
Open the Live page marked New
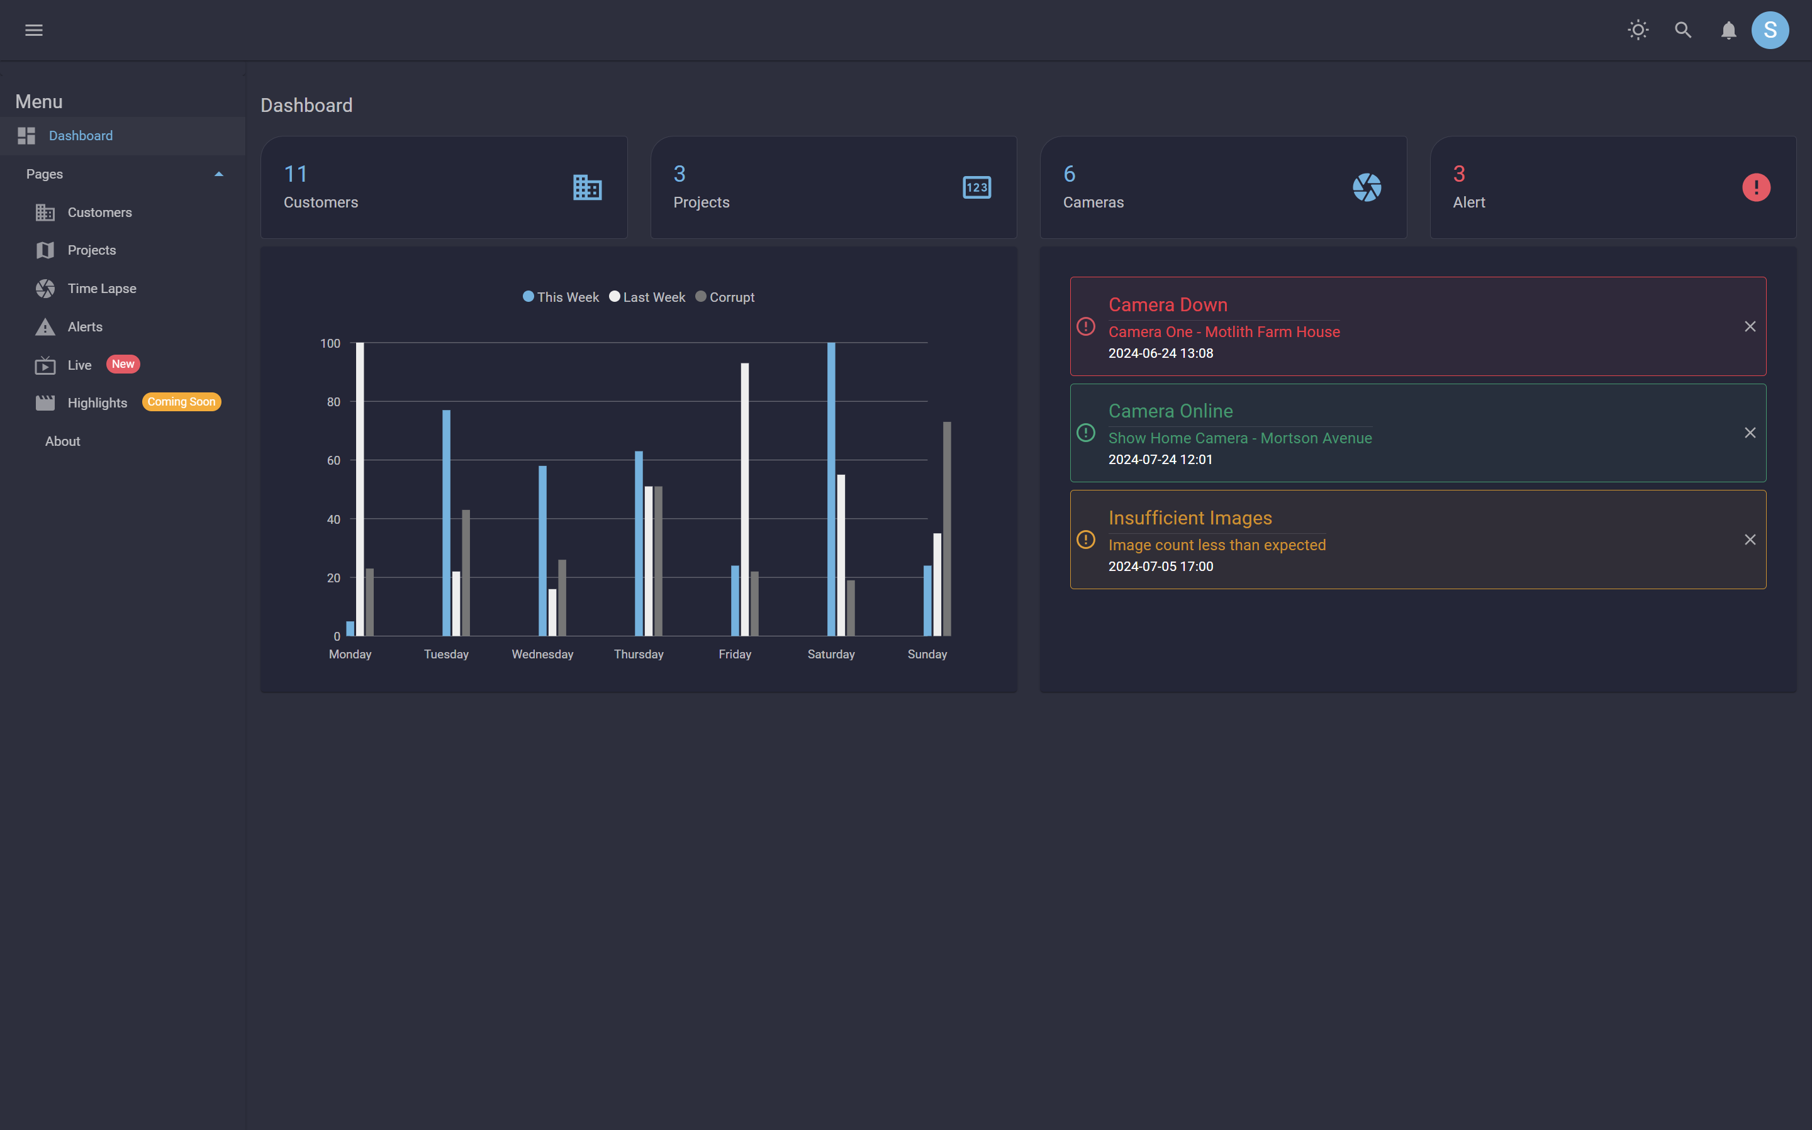(x=79, y=365)
